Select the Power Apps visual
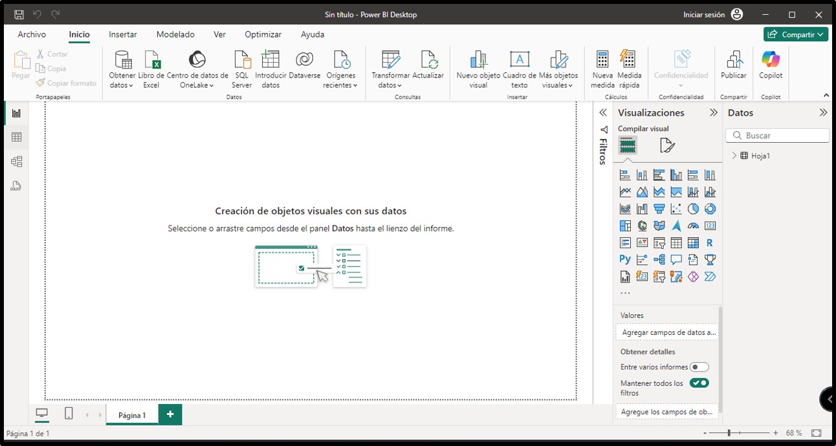The width and height of the screenshot is (836, 446). [x=693, y=277]
